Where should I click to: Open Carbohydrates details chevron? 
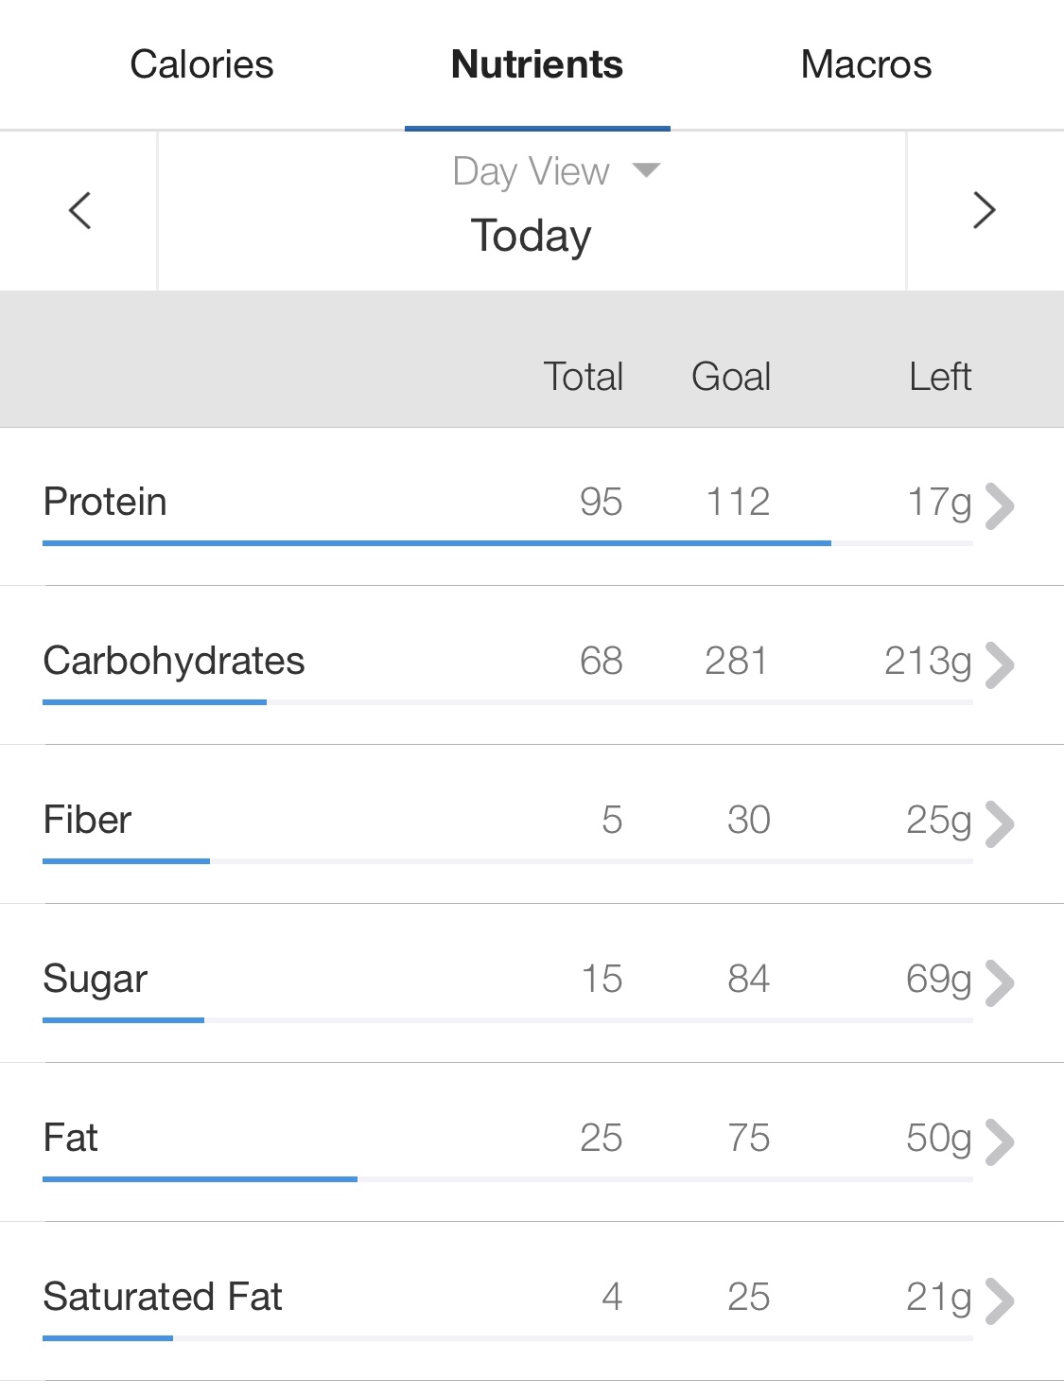click(x=999, y=664)
